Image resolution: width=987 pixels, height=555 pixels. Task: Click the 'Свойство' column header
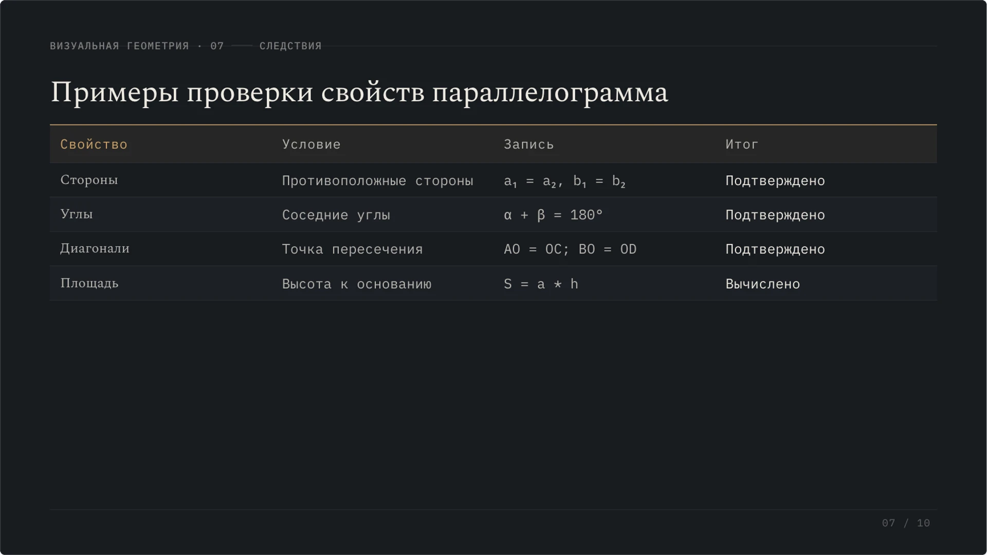94,144
